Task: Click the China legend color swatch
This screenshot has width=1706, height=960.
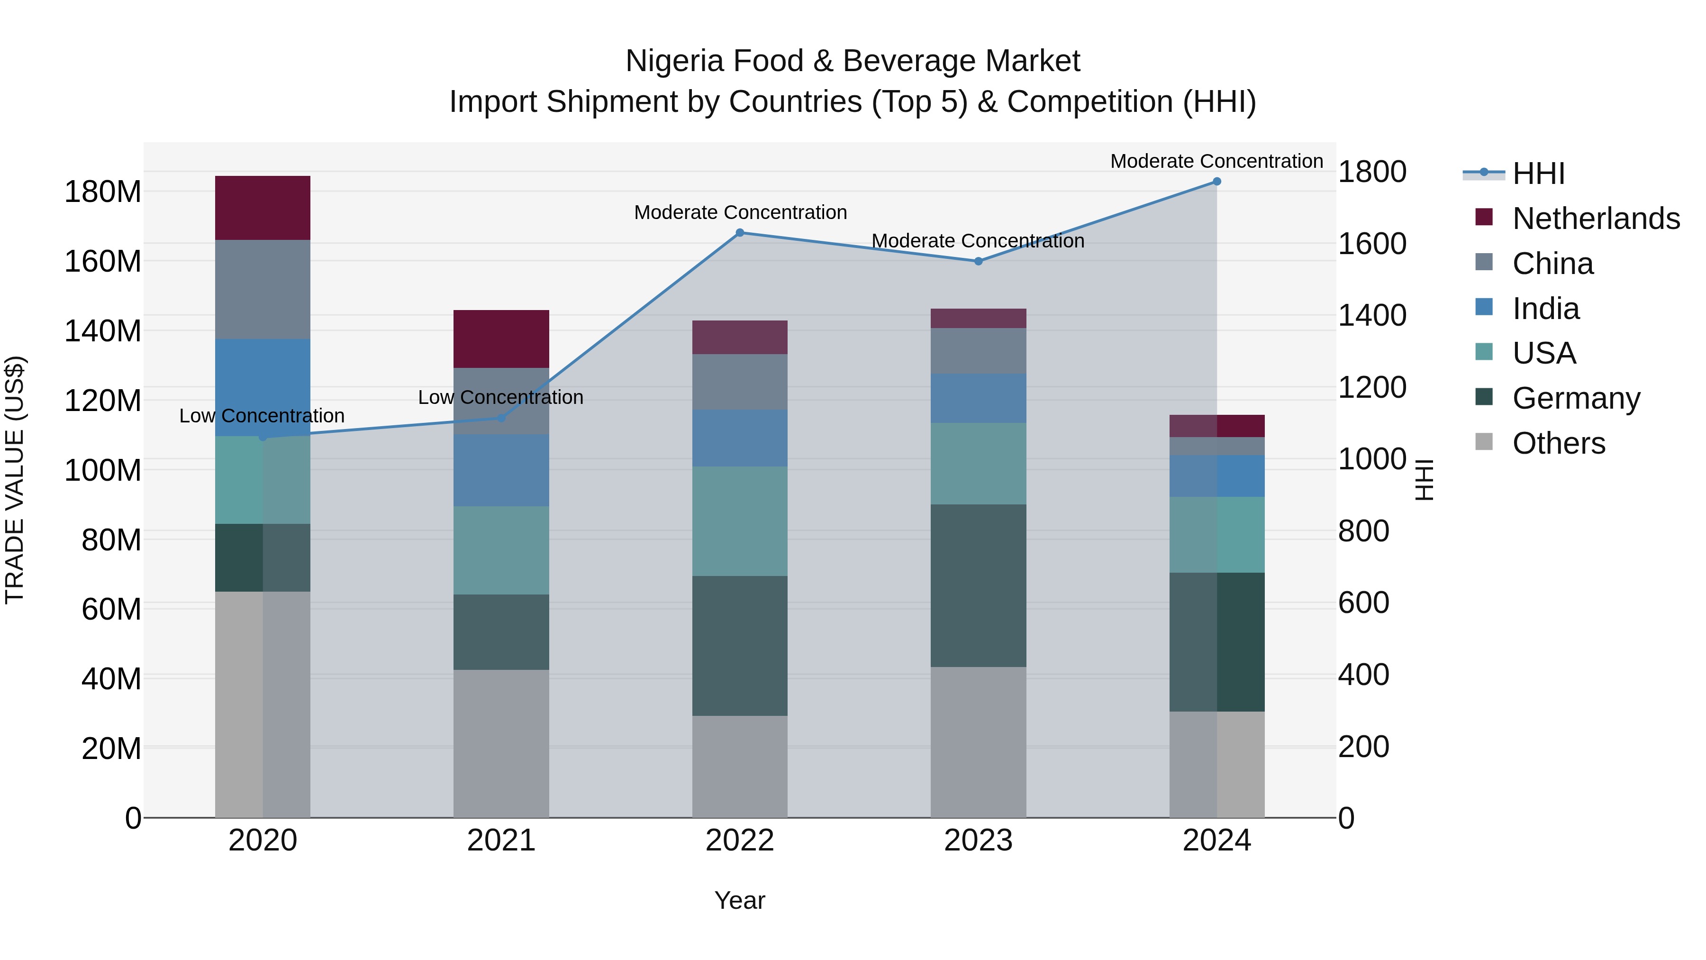Action: click(x=1484, y=262)
